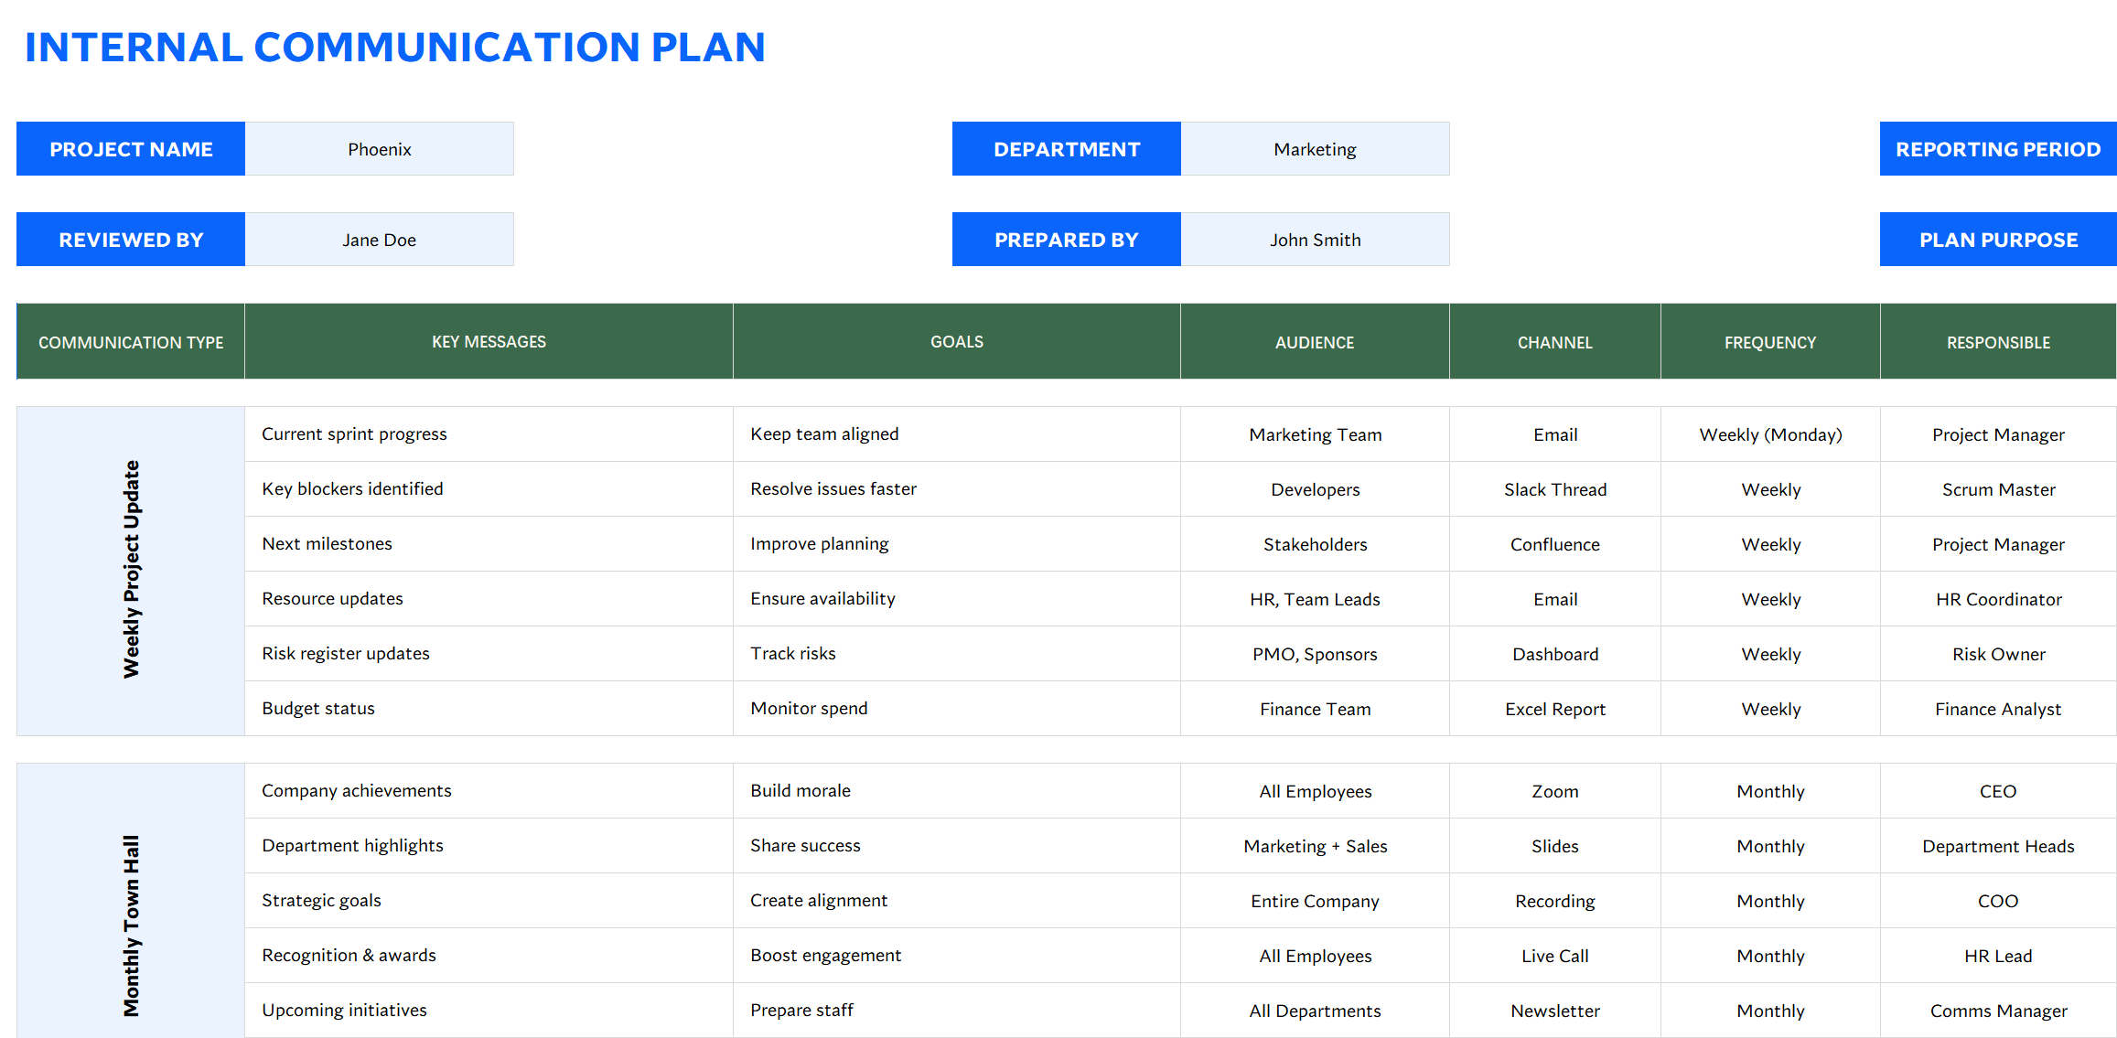Select the Zoom channel cell
The image size is (2117, 1038).
1555,791
